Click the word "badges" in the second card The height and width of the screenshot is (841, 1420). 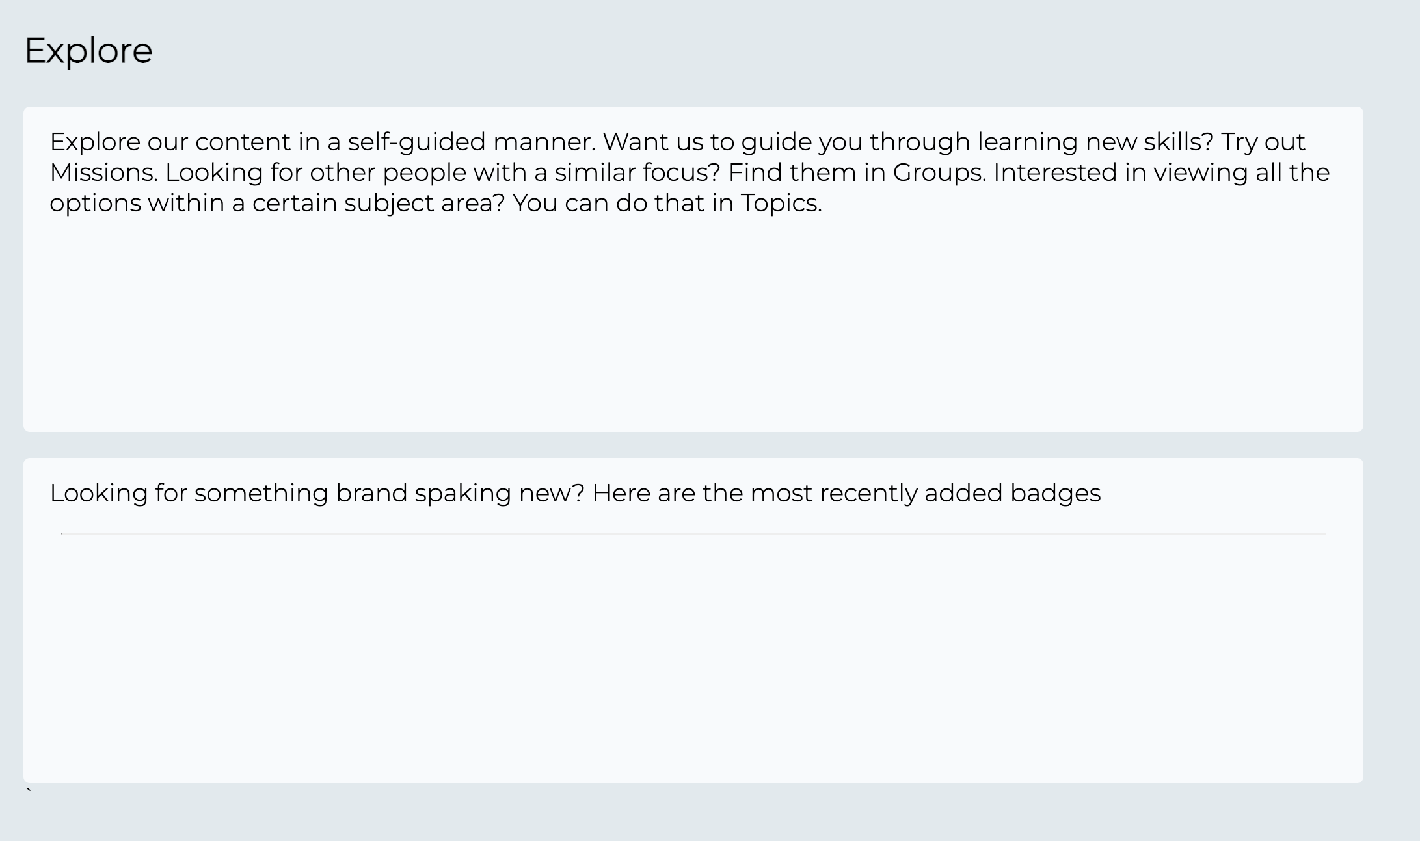[x=1055, y=494]
